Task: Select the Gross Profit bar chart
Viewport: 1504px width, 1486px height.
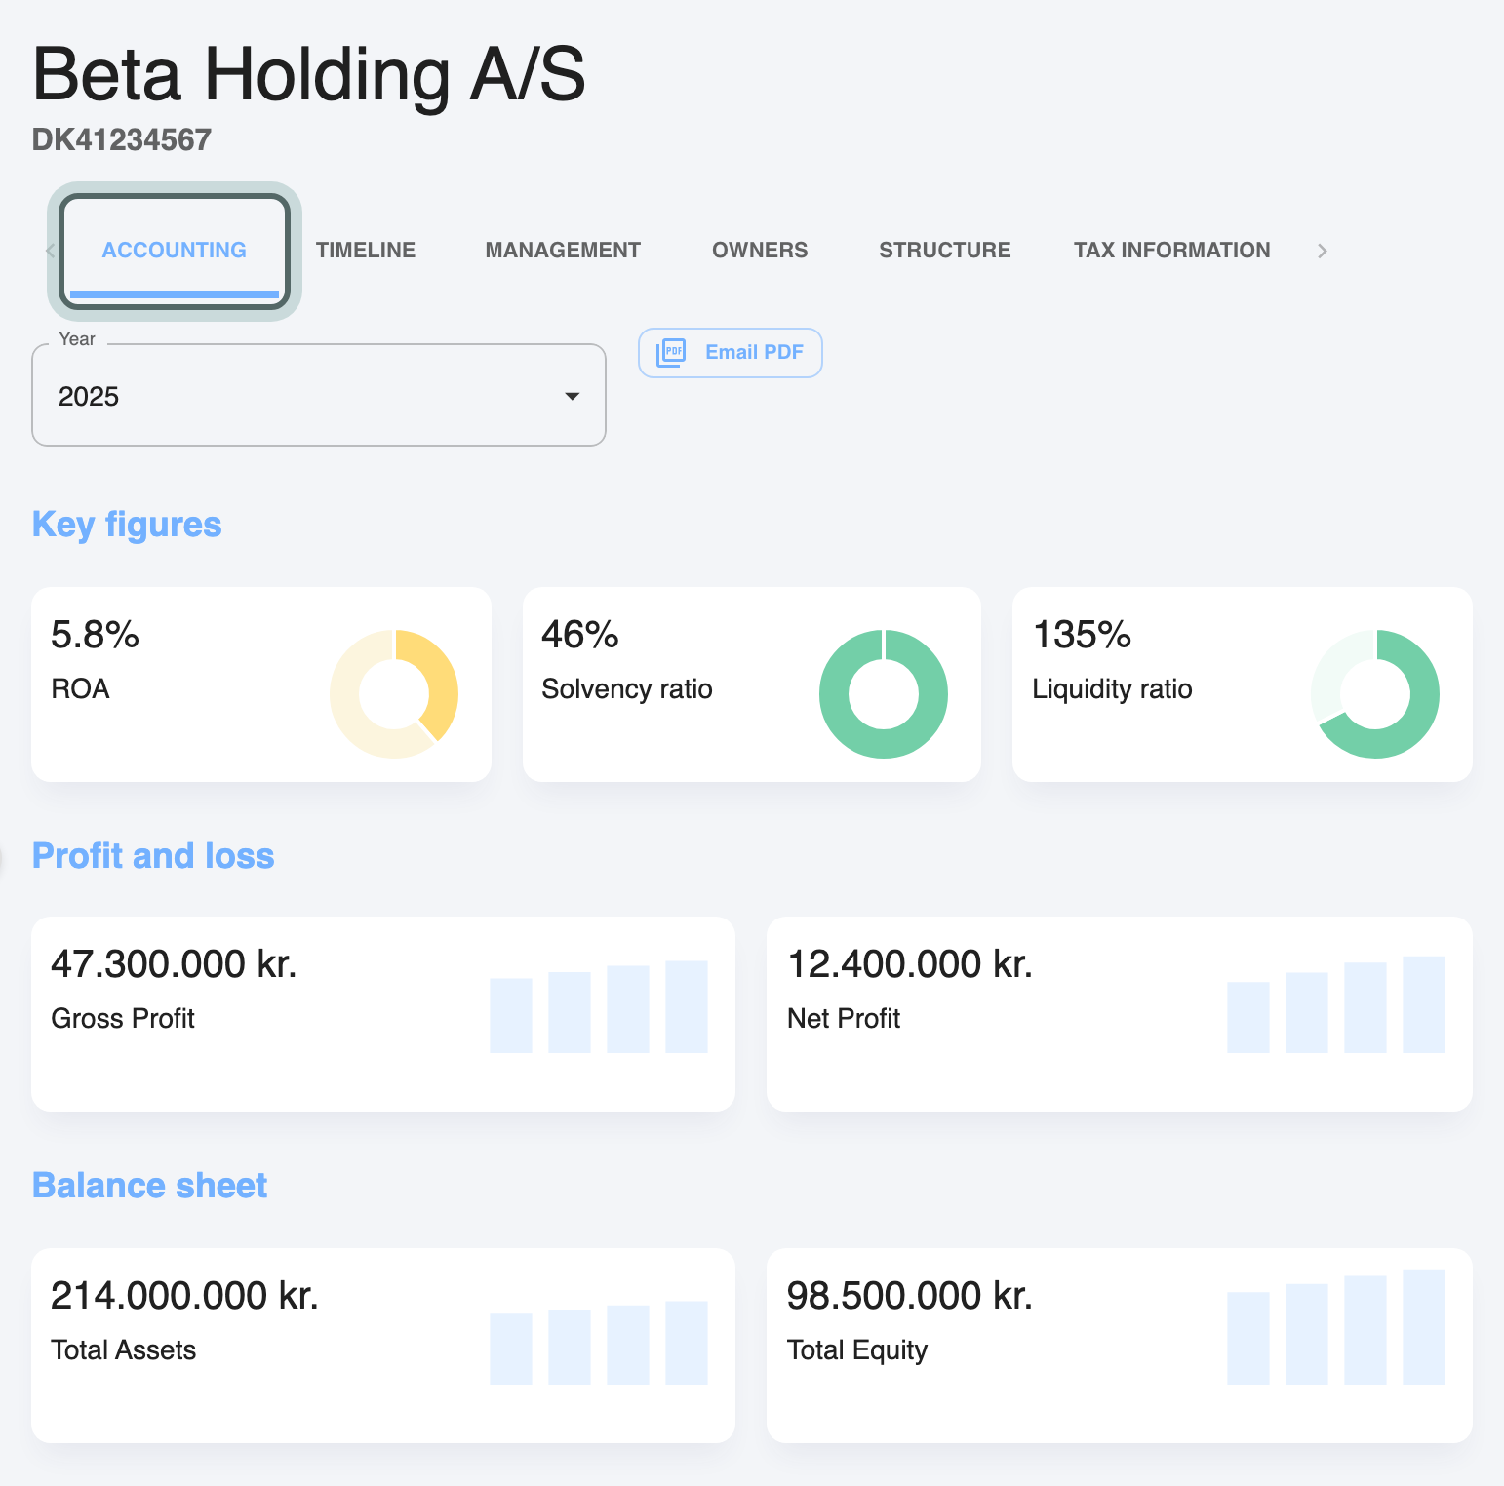Action: 599,1006
